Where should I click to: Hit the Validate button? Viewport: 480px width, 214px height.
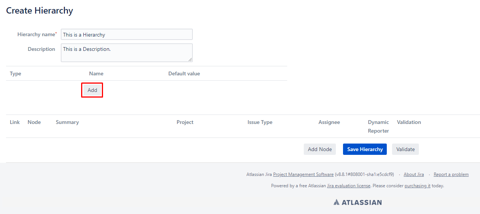[405, 149]
